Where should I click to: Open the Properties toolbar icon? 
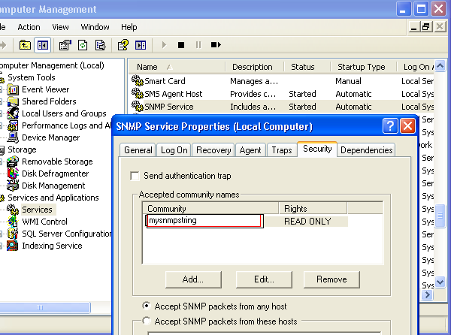pyautogui.click(x=65, y=45)
